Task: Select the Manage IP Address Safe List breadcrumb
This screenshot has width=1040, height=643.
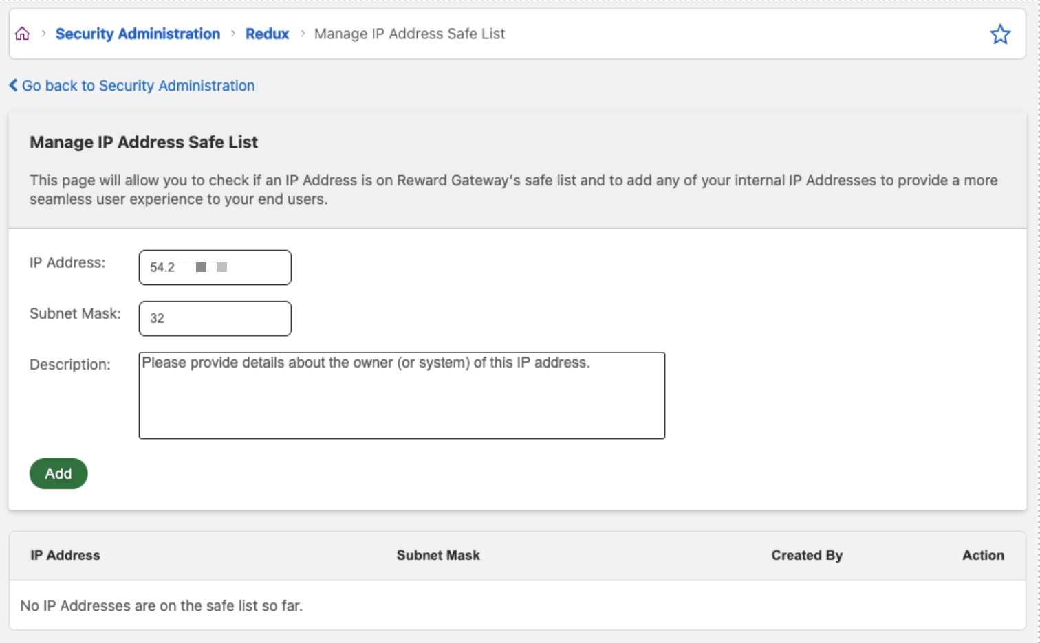Action: [x=409, y=34]
